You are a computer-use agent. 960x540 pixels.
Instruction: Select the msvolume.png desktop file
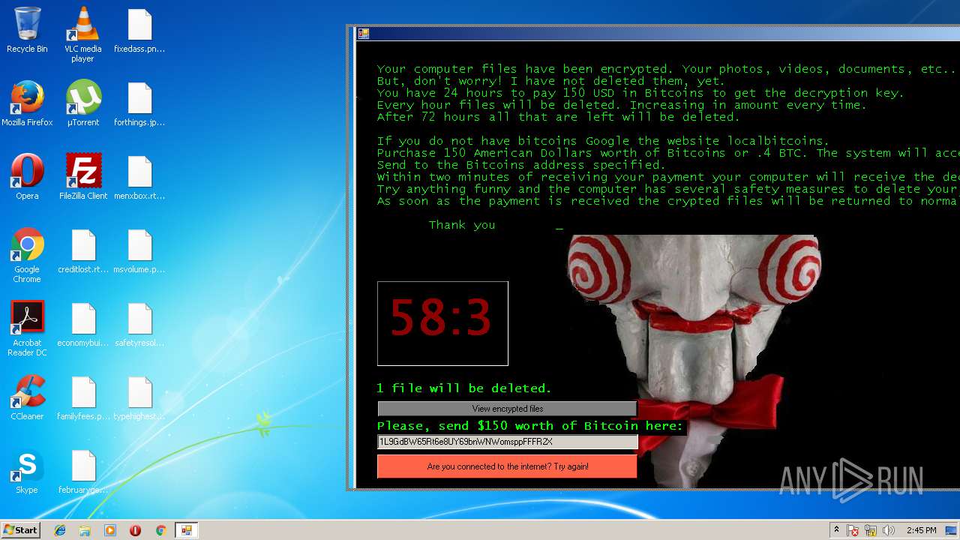pos(139,250)
